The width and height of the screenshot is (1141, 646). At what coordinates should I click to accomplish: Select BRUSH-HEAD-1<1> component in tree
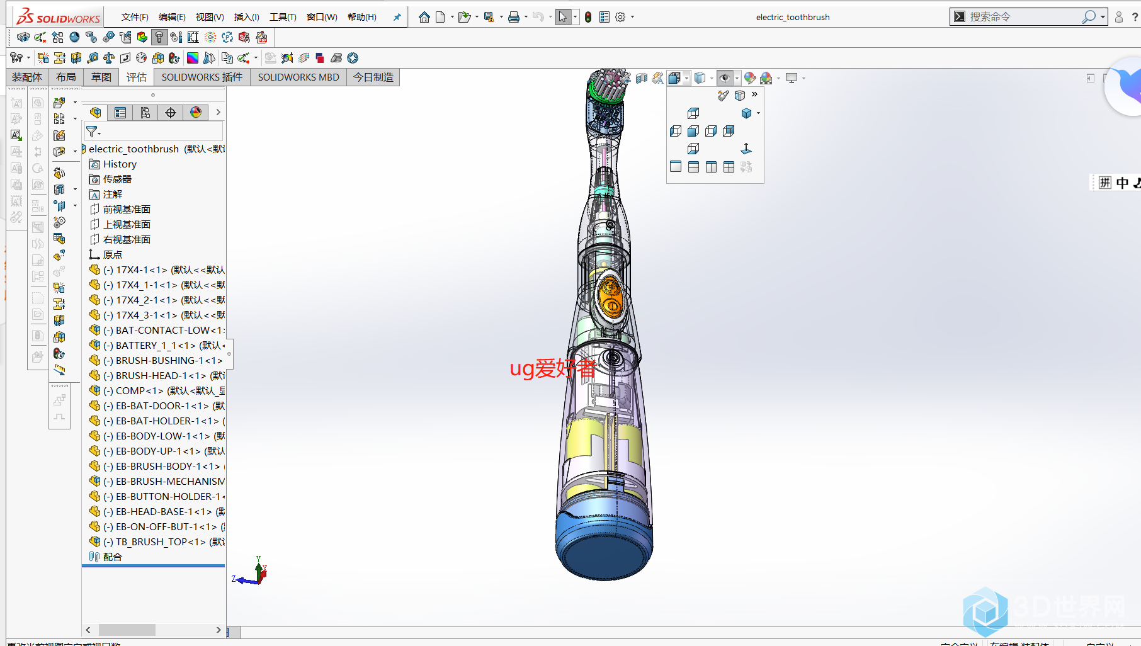pyautogui.click(x=157, y=375)
